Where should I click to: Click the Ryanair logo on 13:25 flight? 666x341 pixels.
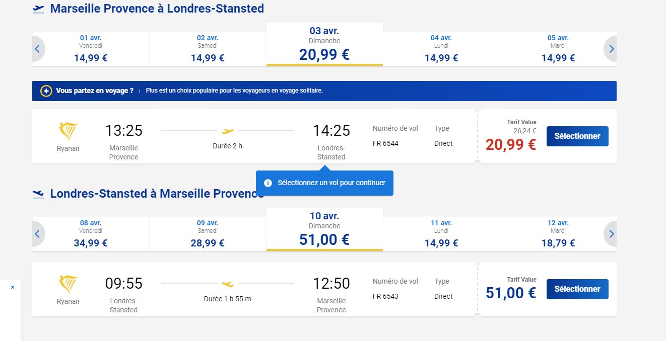pyautogui.click(x=69, y=131)
